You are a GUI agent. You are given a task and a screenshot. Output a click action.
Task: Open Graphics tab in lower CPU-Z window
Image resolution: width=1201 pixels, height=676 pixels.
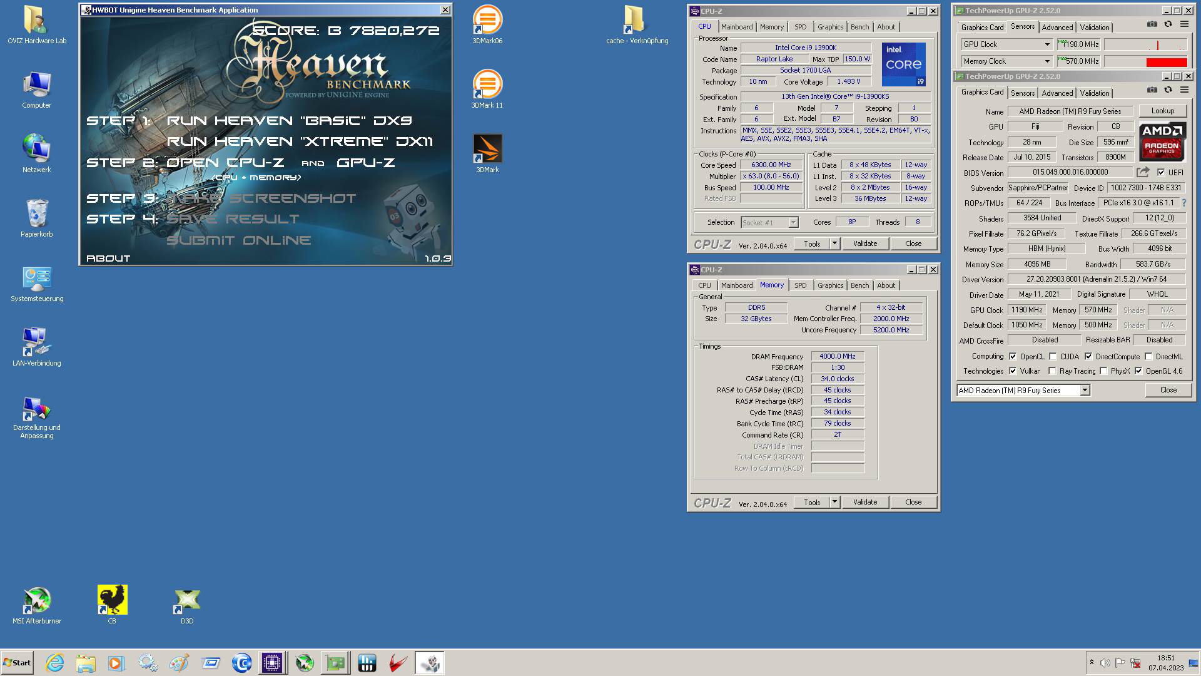pyautogui.click(x=830, y=285)
